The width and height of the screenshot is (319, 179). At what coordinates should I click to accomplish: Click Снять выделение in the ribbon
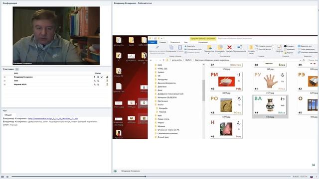(306, 49)
